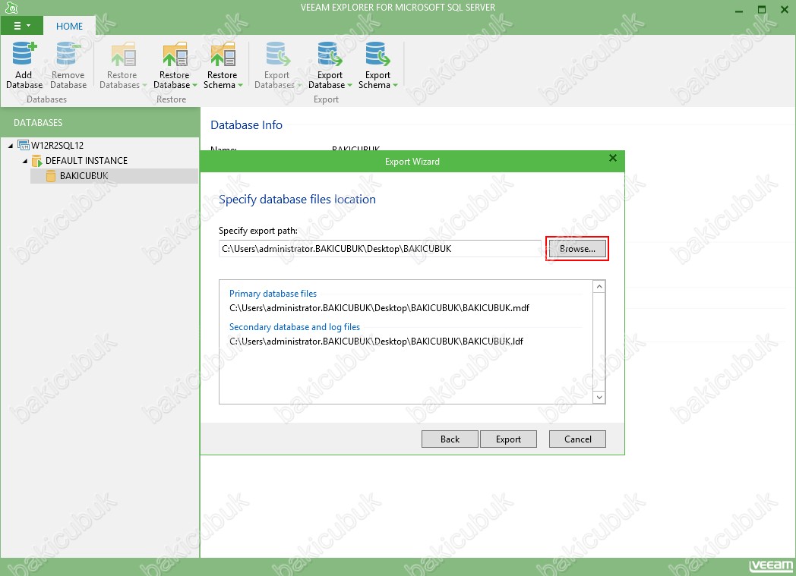This screenshot has width=796, height=576.
Task: Click the DEFAULT INSTANCE icon in the tree
Action: [x=37, y=161]
